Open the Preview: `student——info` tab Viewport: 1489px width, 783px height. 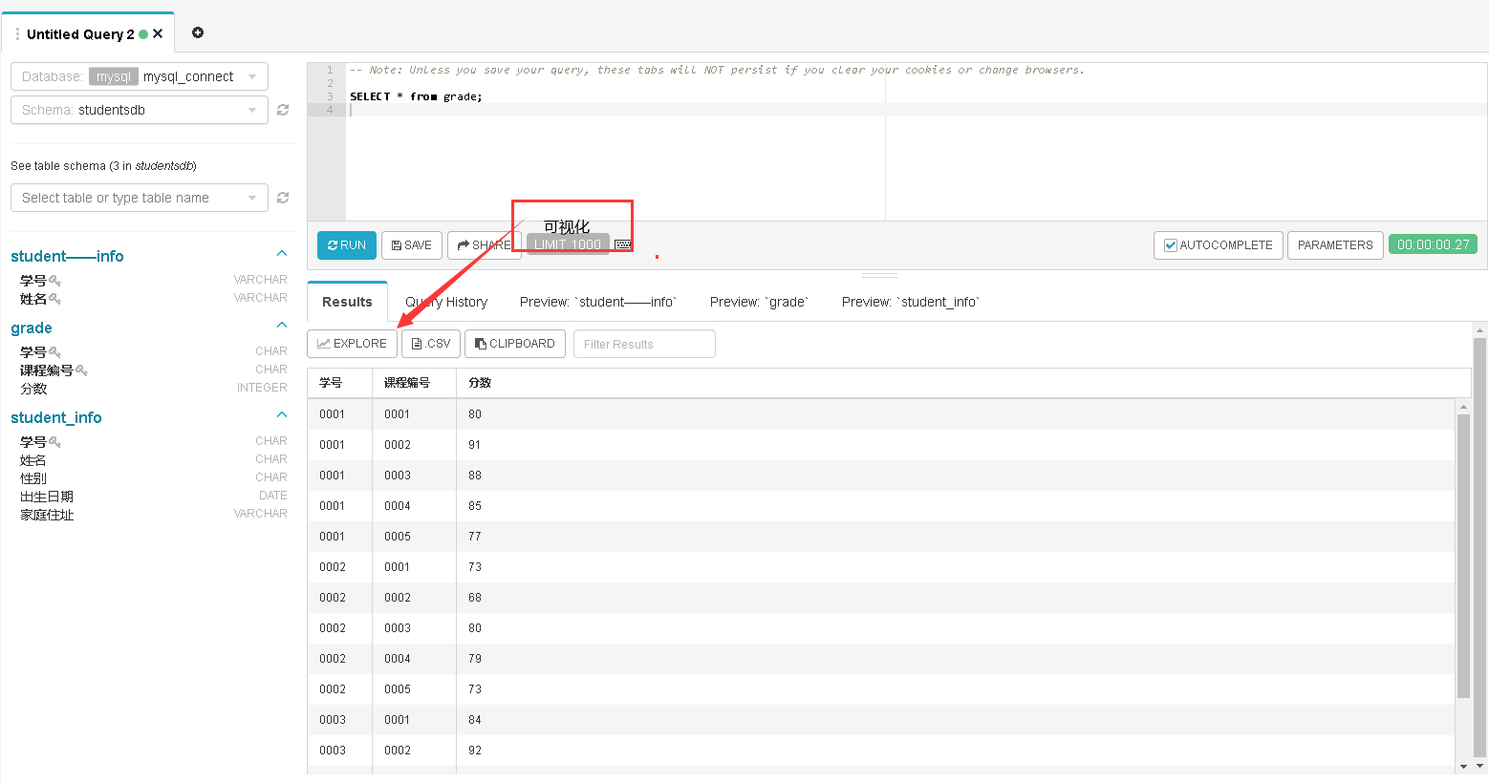click(597, 302)
